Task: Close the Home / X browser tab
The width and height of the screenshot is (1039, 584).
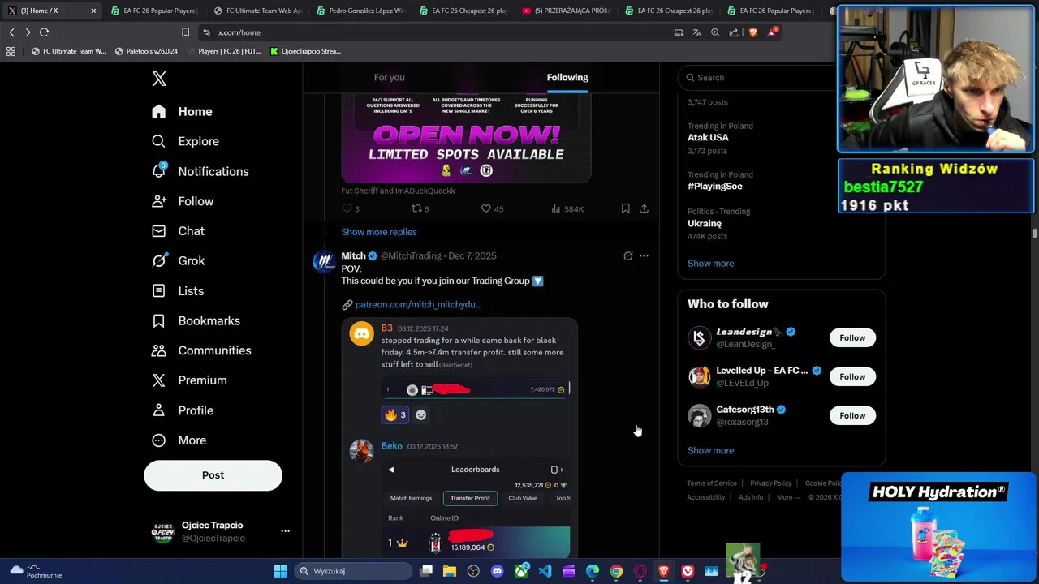Action: 93,11
